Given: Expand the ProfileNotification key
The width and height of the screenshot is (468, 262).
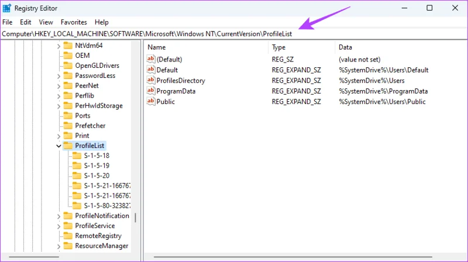Looking at the screenshot, I should click(x=58, y=216).
